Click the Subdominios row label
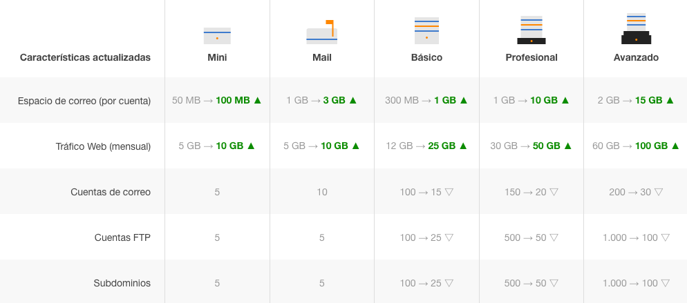The width and height of the screenshot is (687, 303). point(122,283)
